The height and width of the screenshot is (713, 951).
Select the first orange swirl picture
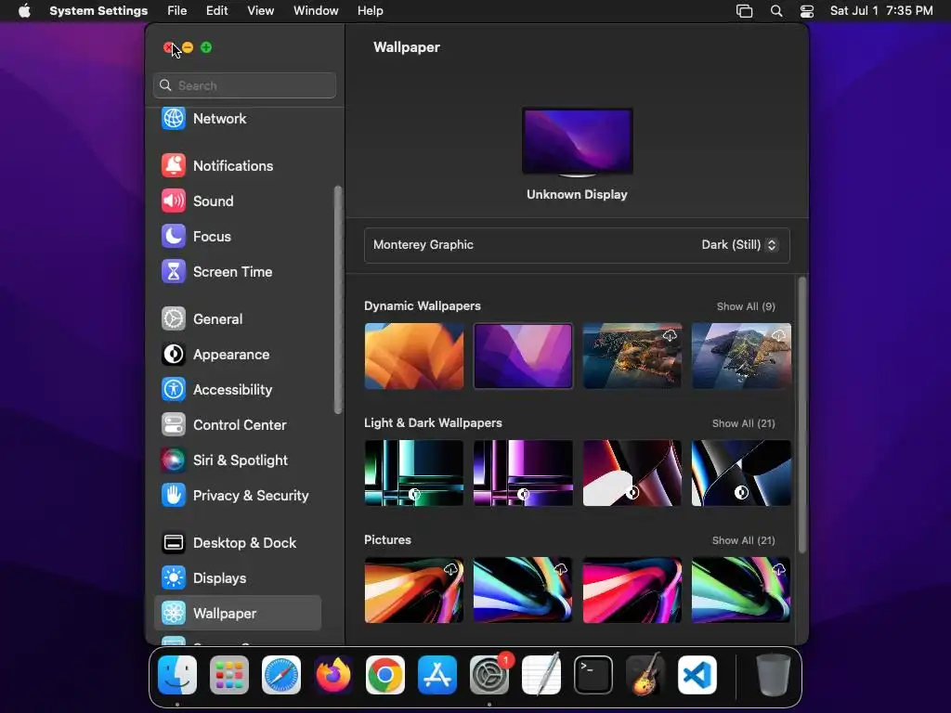click(x=413, y=590)
